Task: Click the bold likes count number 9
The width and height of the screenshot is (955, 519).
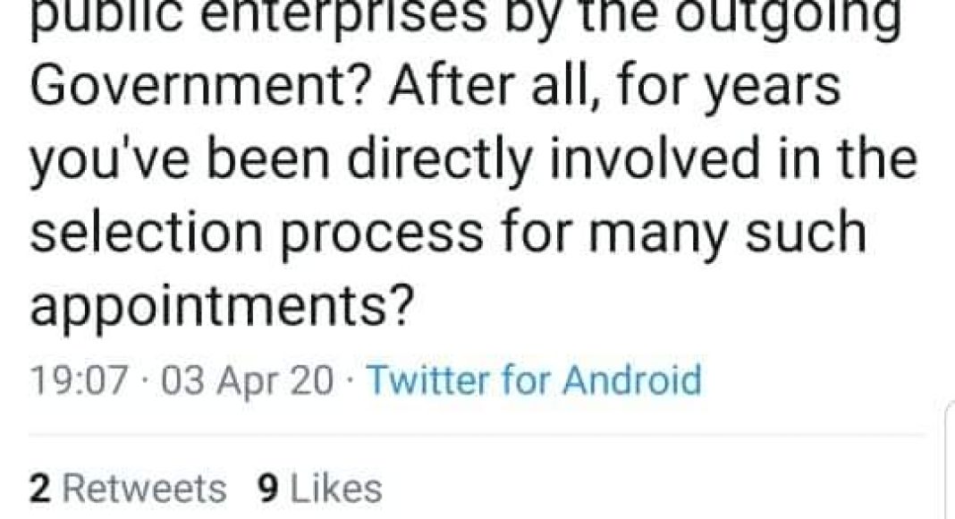Action: 264,489
